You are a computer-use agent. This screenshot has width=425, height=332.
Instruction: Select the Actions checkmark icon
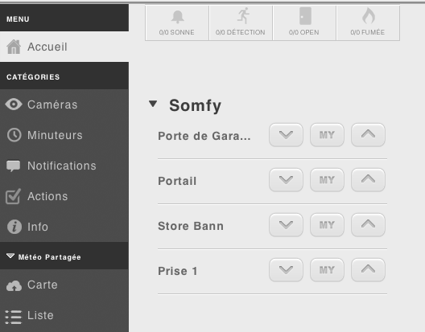(13, 196)
